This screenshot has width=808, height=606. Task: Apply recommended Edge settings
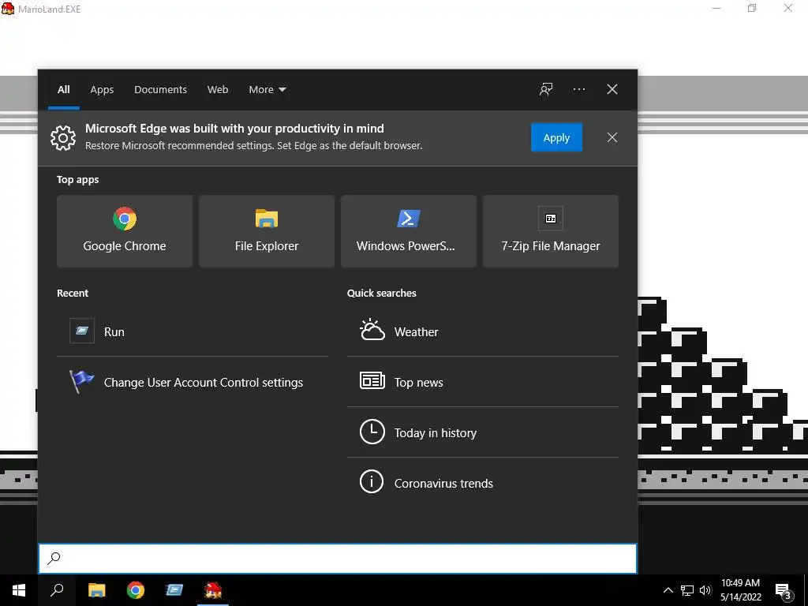pos(556,137)
